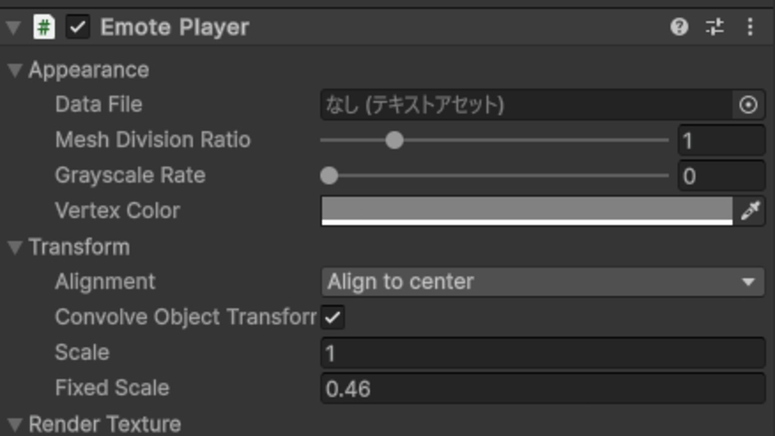775x436 pixels.
Task: Click the presets icon on Emote Player
Action: (x=715, y=27)
